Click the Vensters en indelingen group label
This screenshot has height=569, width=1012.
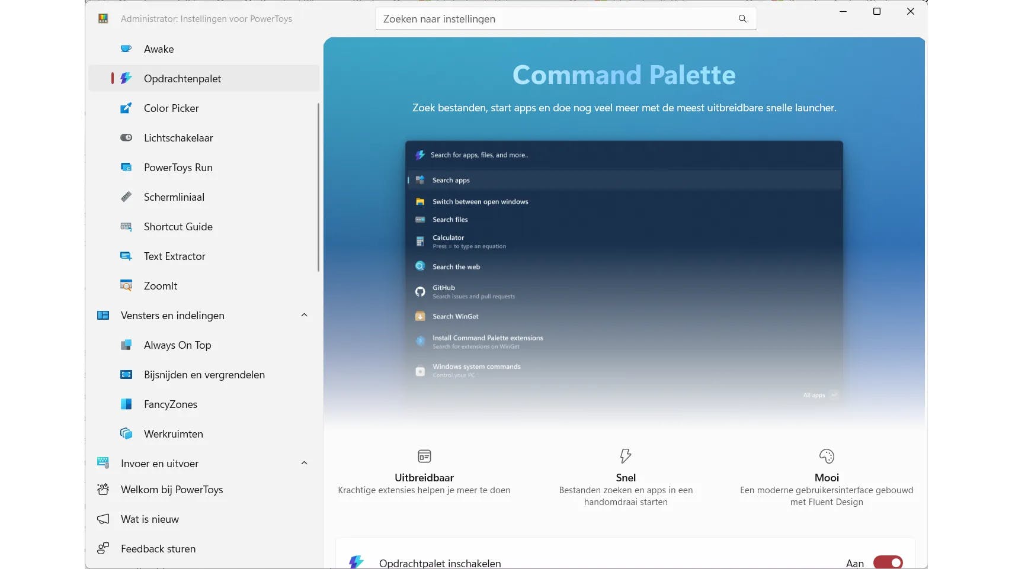tap(172, 316)
